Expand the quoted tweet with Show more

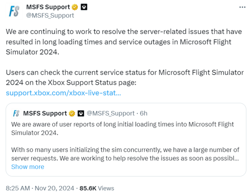click(x=28, y=167)
